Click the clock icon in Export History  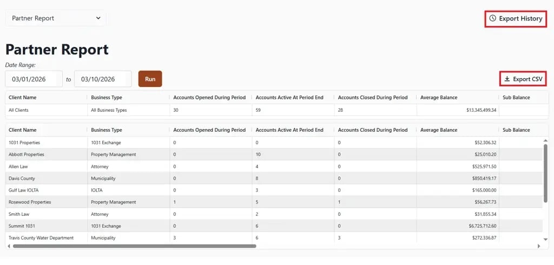(x=492, y=18)
